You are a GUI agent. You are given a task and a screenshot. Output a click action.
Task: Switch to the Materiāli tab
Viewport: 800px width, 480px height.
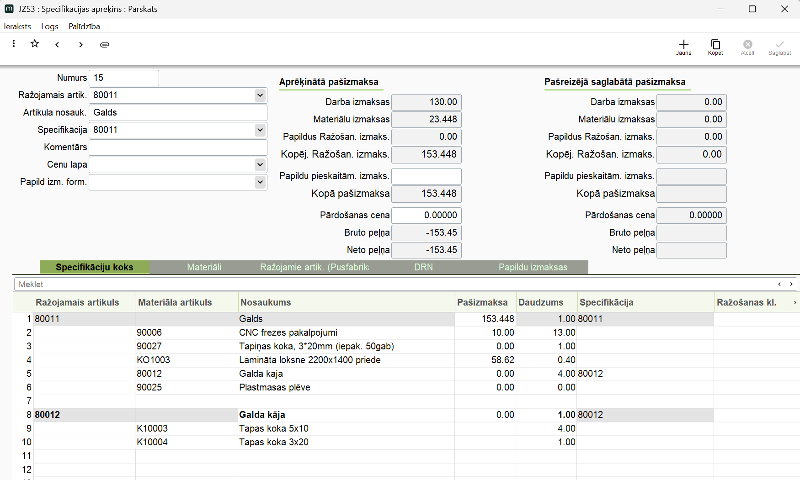(204, 267)
